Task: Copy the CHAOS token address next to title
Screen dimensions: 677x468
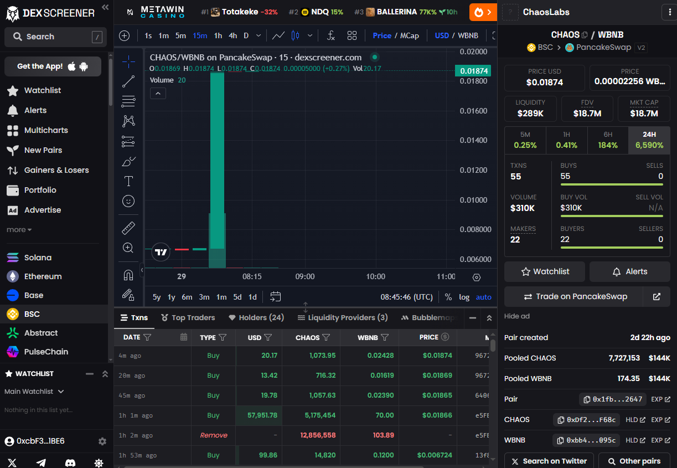Action: point(585,35)
